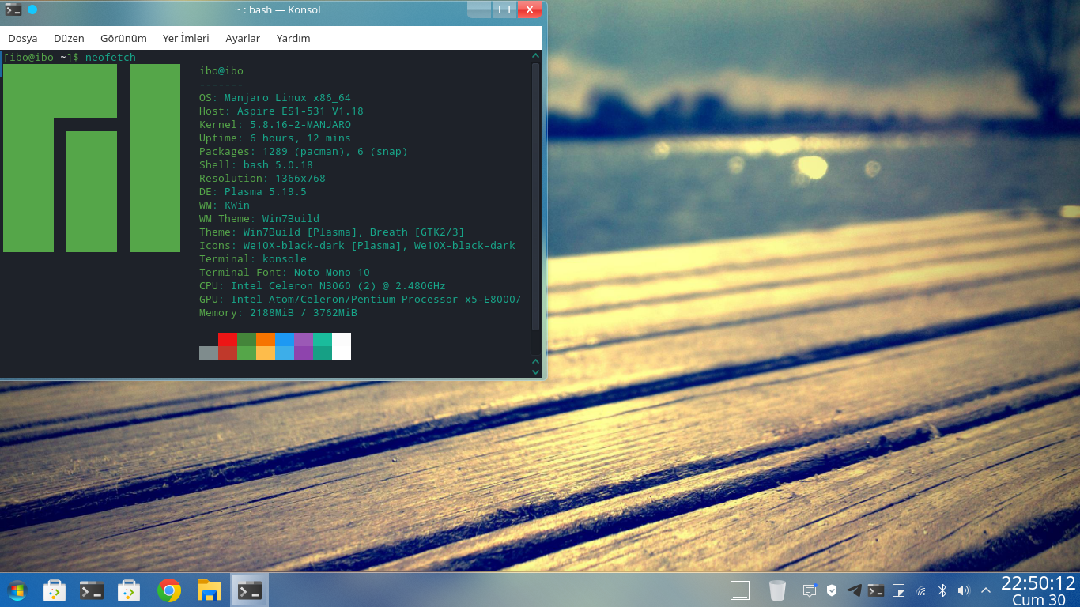Viewport: 1080px width, 607px height.
Task: Click the 'Uptime: 6 hours, 12 mins' line
Action: click(275, 138)
